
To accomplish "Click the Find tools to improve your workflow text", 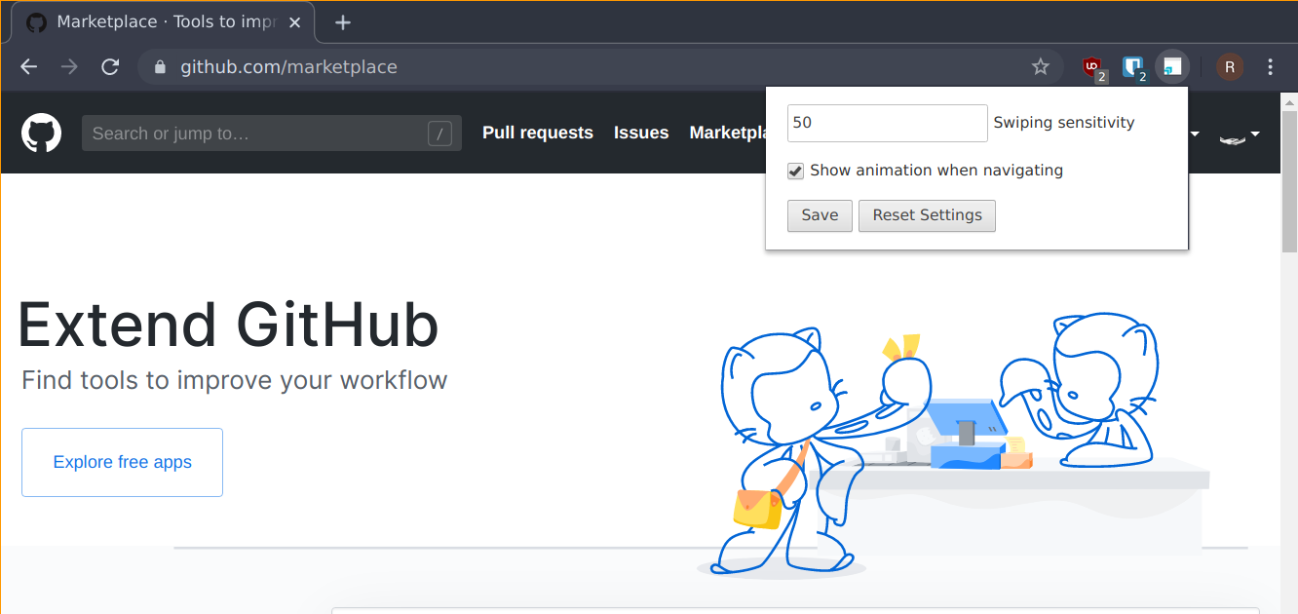I will (235, 380).
